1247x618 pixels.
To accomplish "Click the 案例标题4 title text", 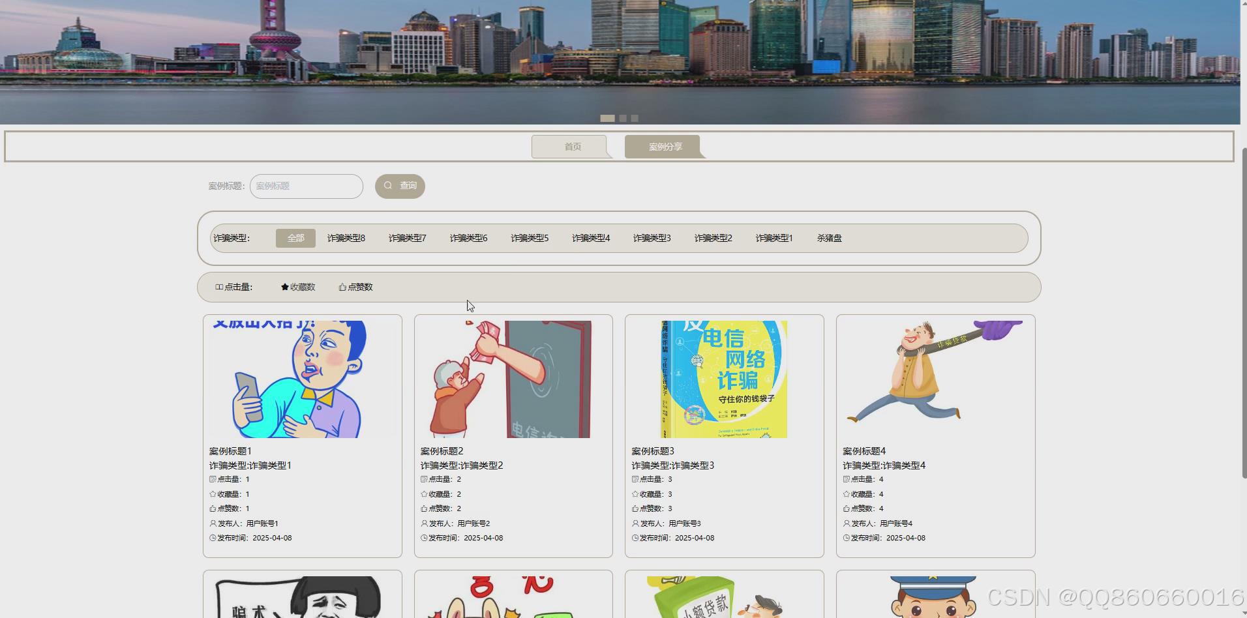I will click(864, 451).
